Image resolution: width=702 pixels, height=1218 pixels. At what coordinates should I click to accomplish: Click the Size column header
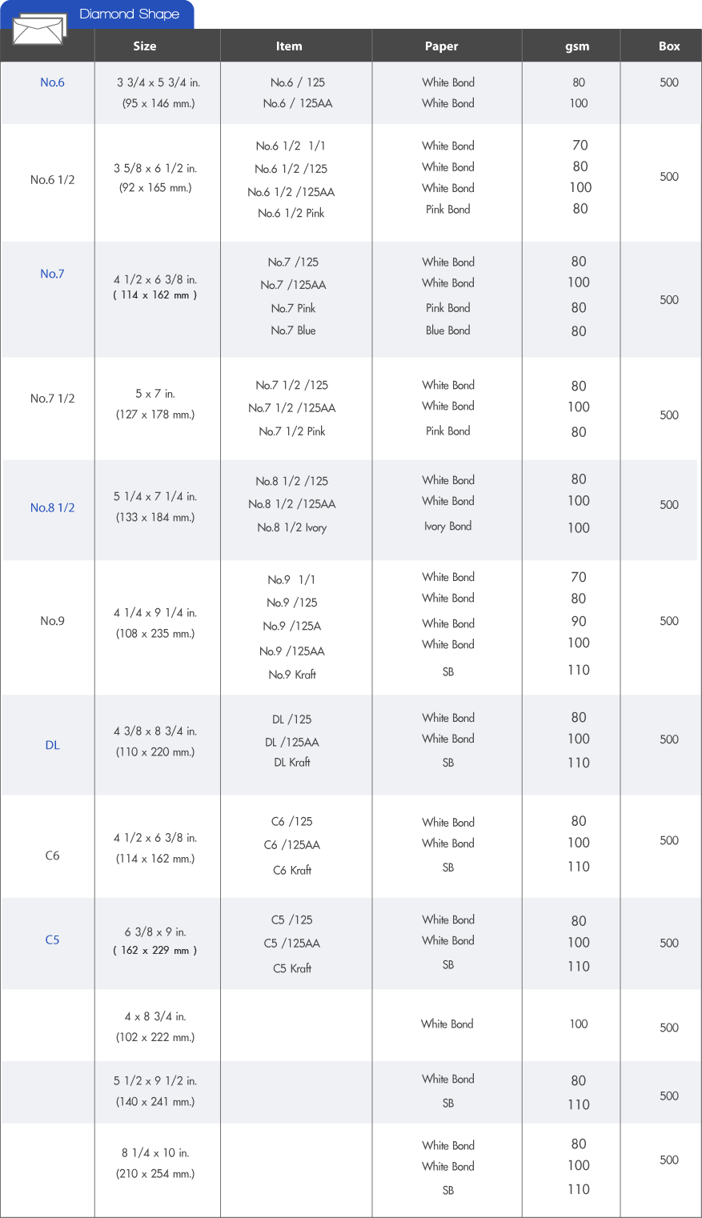tap(145, 46)
